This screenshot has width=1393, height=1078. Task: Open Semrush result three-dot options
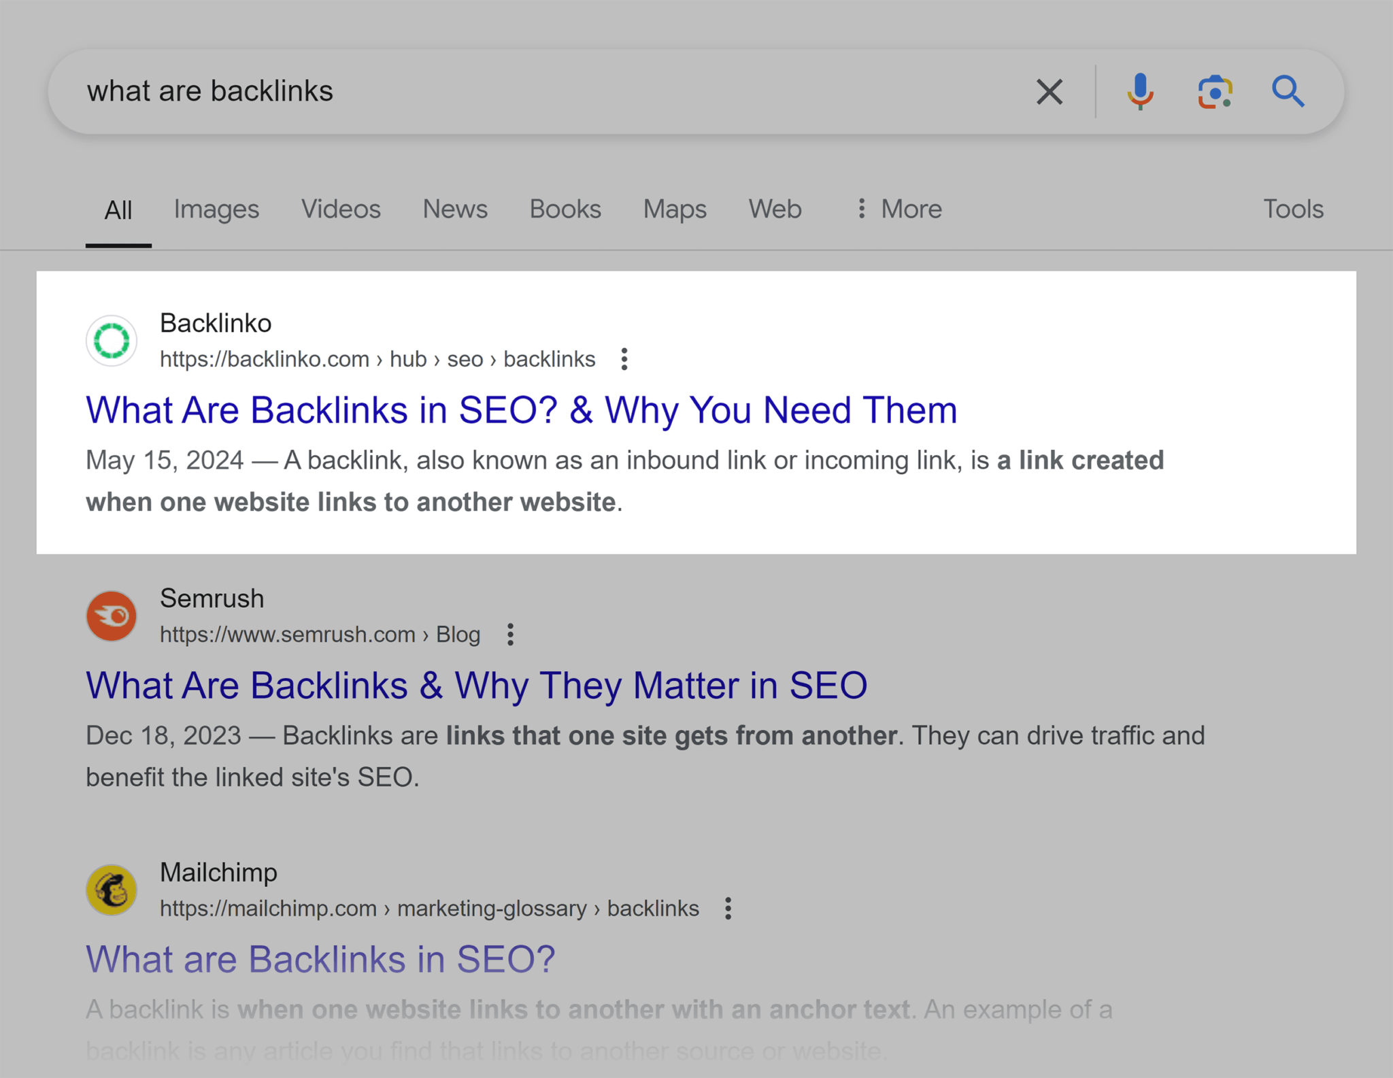(510, 635)
